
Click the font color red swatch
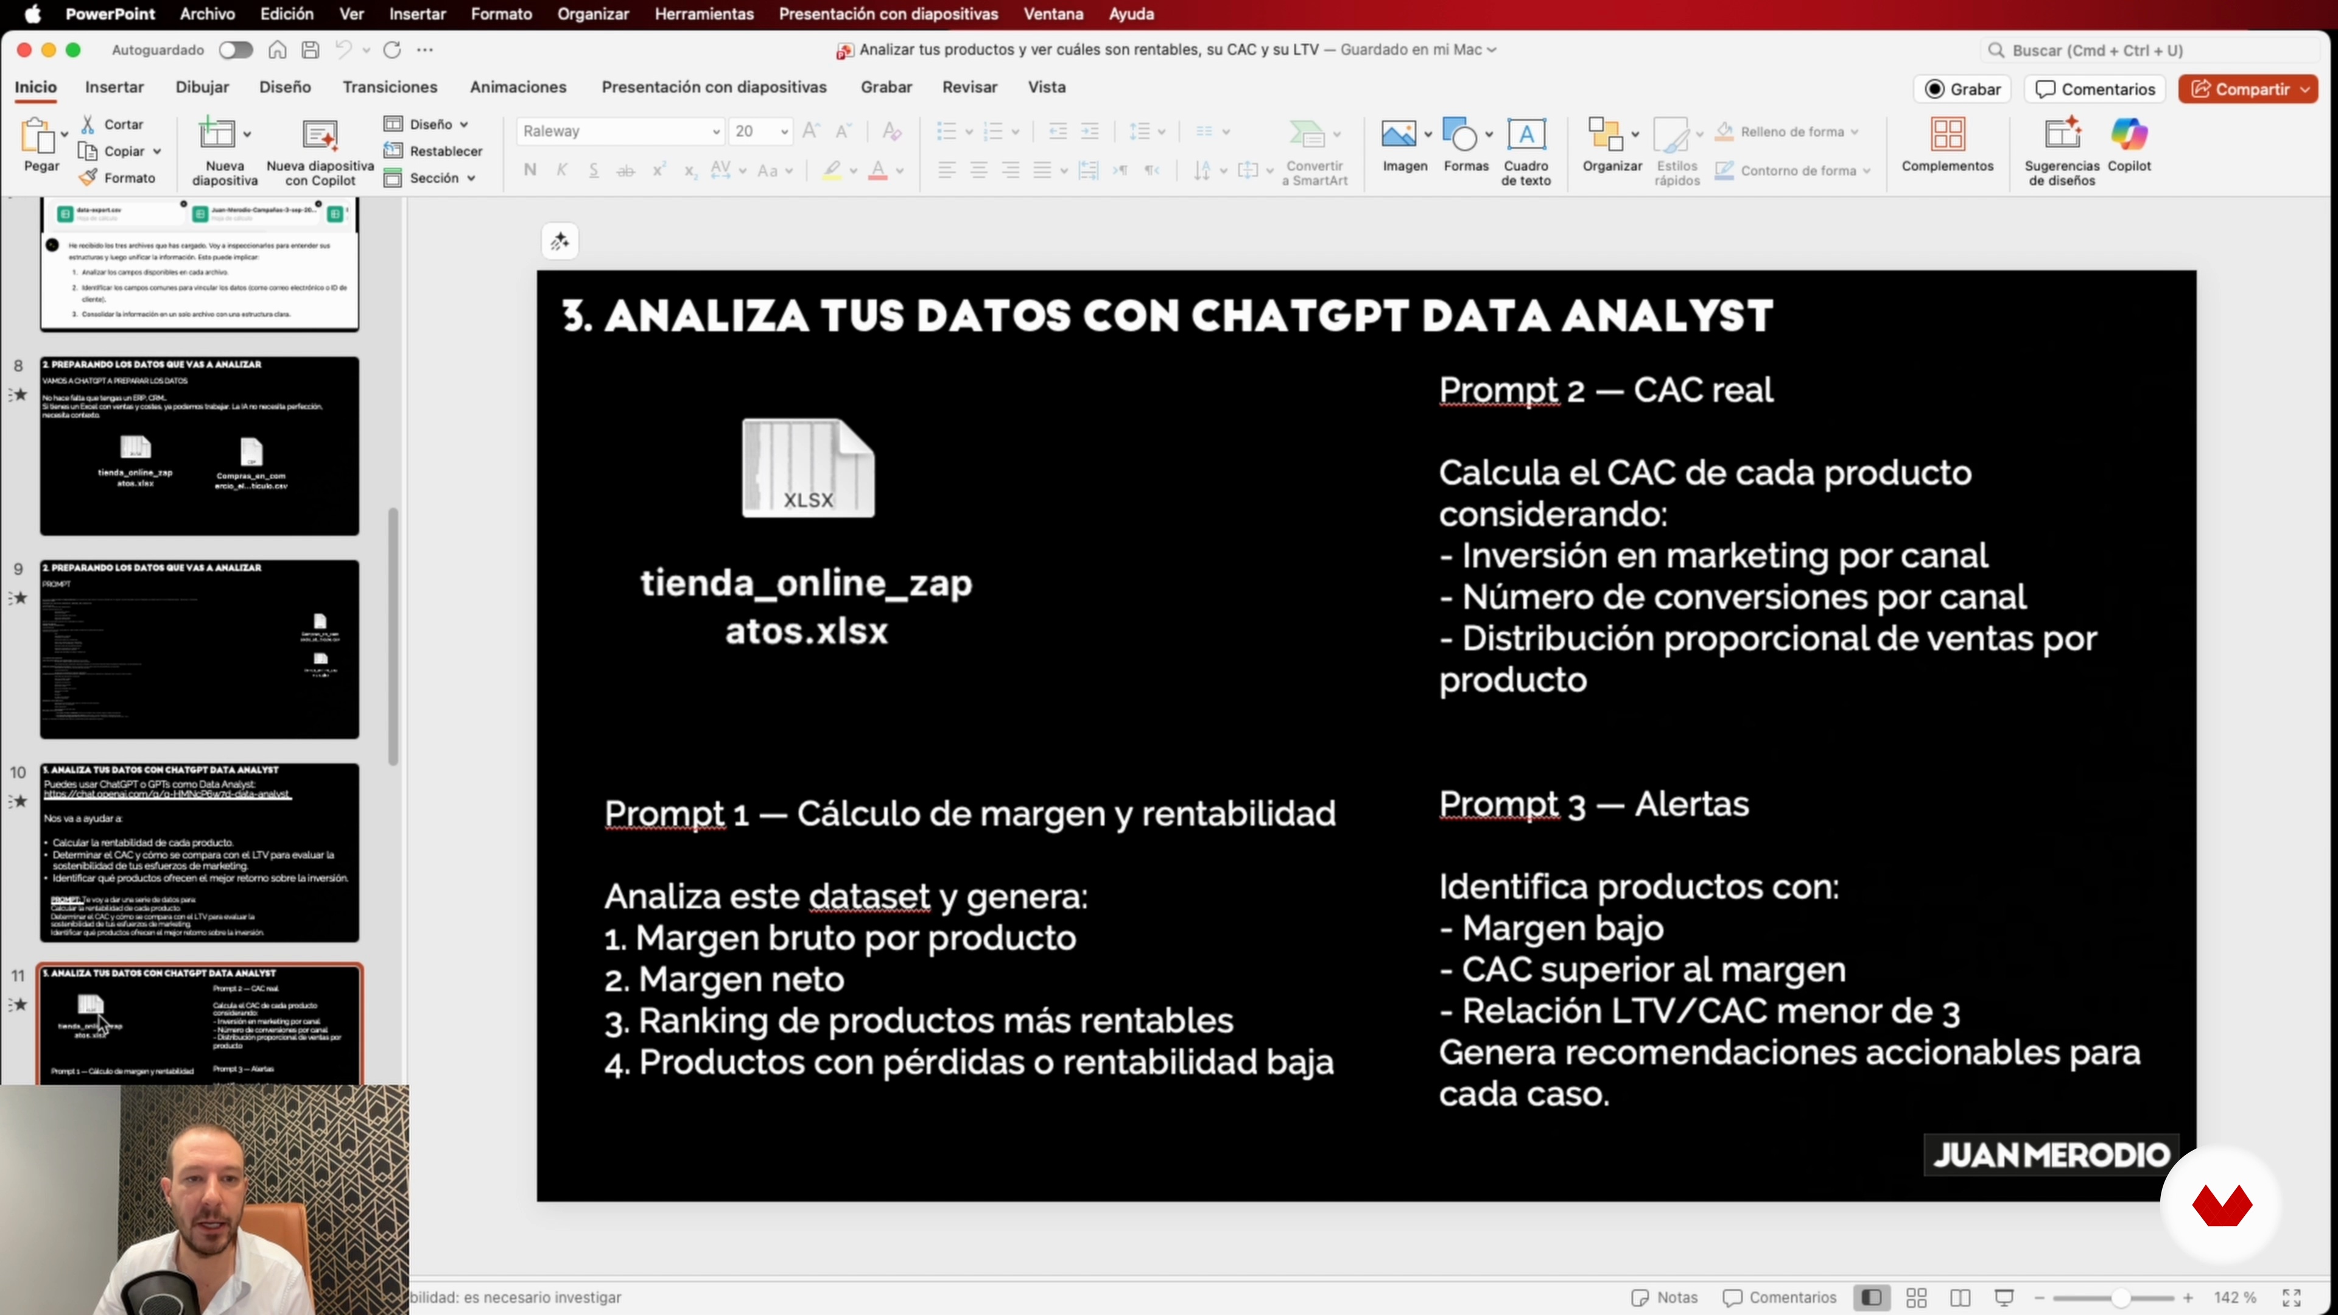pos(877,170)
